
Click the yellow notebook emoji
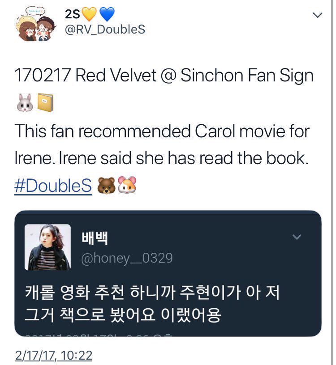(x=45, y=103)
